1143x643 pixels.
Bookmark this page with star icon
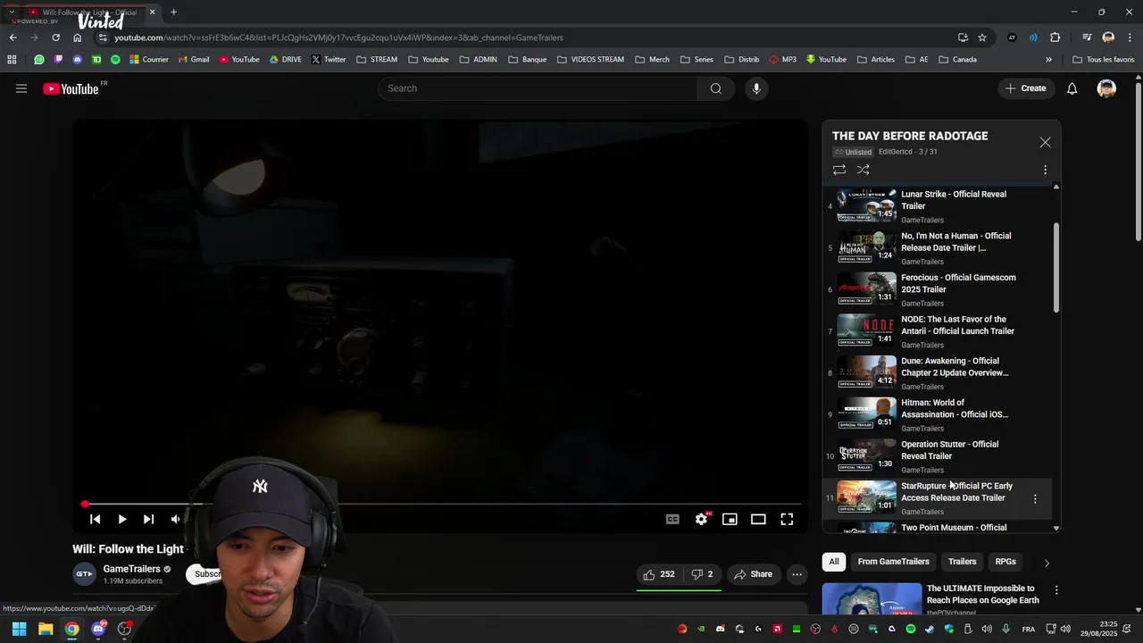982,38
